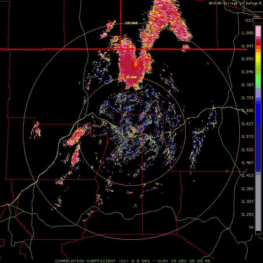263x263 pixels.
Task: Select the 0.893 scale value
Action: 248,59
